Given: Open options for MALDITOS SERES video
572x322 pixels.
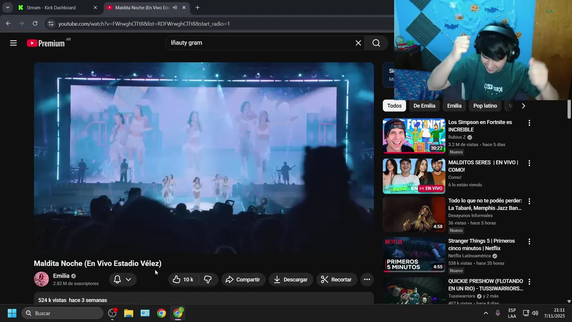Looking at the screenshot, I should [529, 163].
